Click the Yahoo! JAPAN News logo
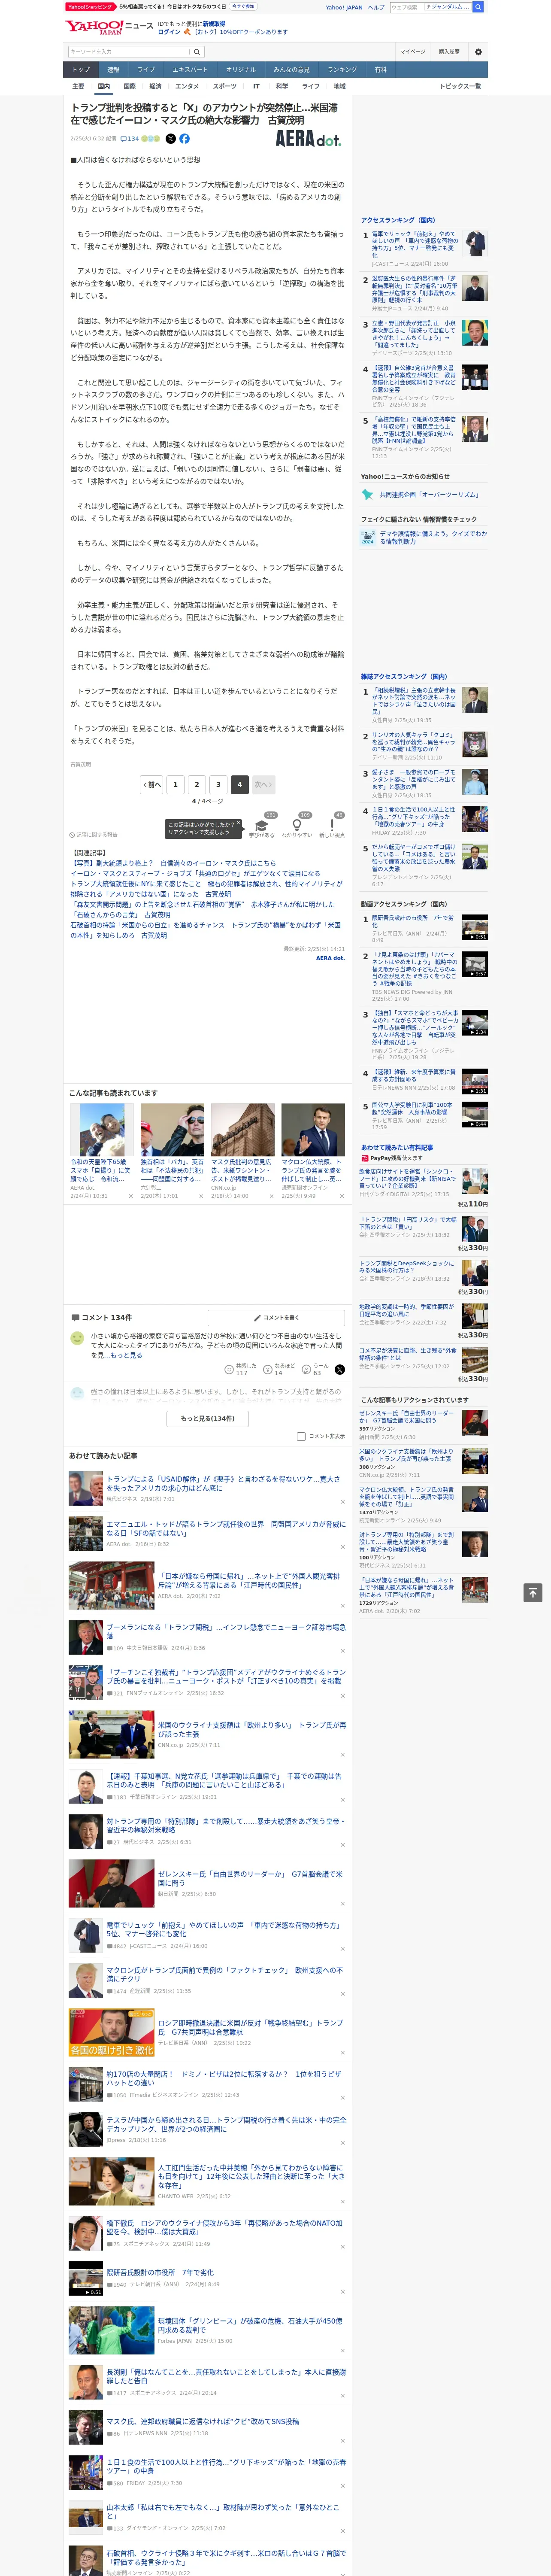The image size is (551, 2576). coord(110,27)
